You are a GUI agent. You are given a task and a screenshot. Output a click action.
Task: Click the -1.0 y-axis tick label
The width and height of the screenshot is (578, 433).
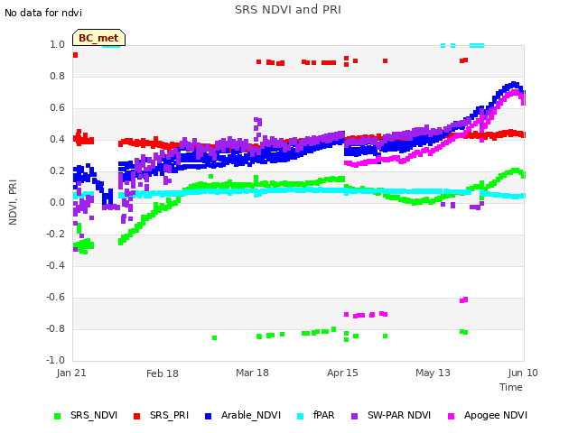point(55,360)
